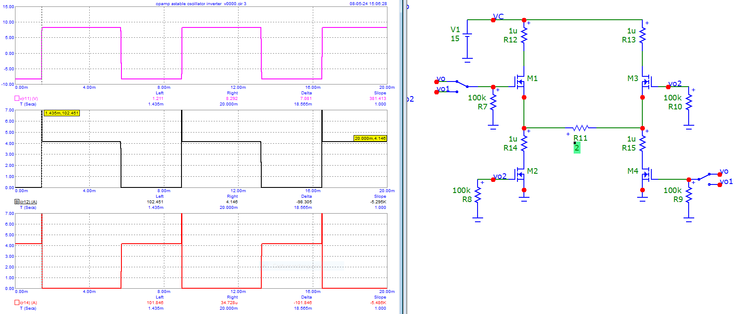Click the R15 value label 1u
The width and height of the screenshot is (741, 314).
631,139
